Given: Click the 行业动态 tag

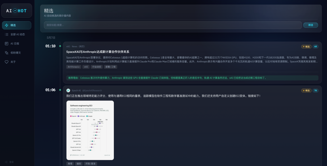Looking at the screenshot, I should (97, 67).
